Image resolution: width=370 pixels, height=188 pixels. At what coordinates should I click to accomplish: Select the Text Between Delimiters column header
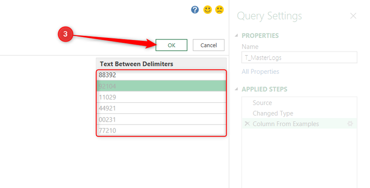point(161,64)
